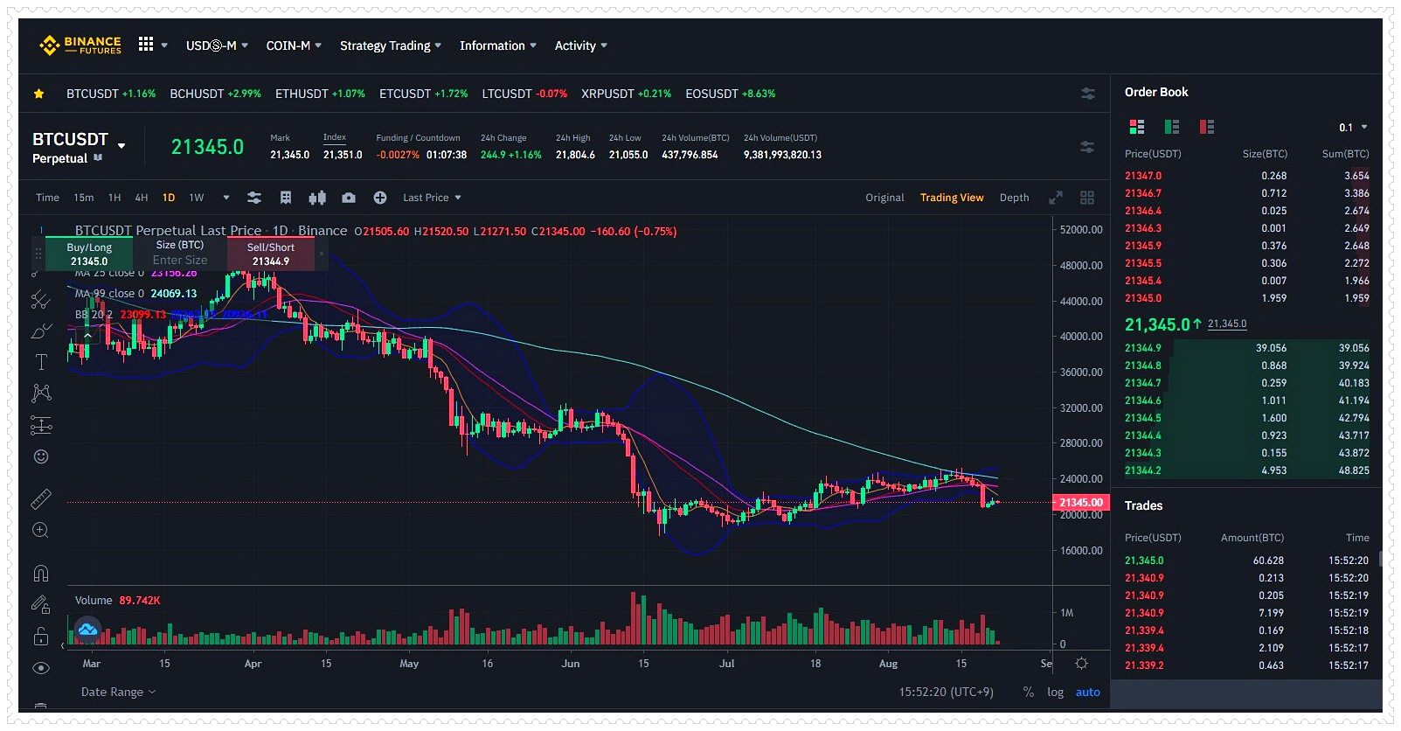Open price info preference sliders icon
The height and width of the screenshot is (731, 1401).
[1087, 147]
